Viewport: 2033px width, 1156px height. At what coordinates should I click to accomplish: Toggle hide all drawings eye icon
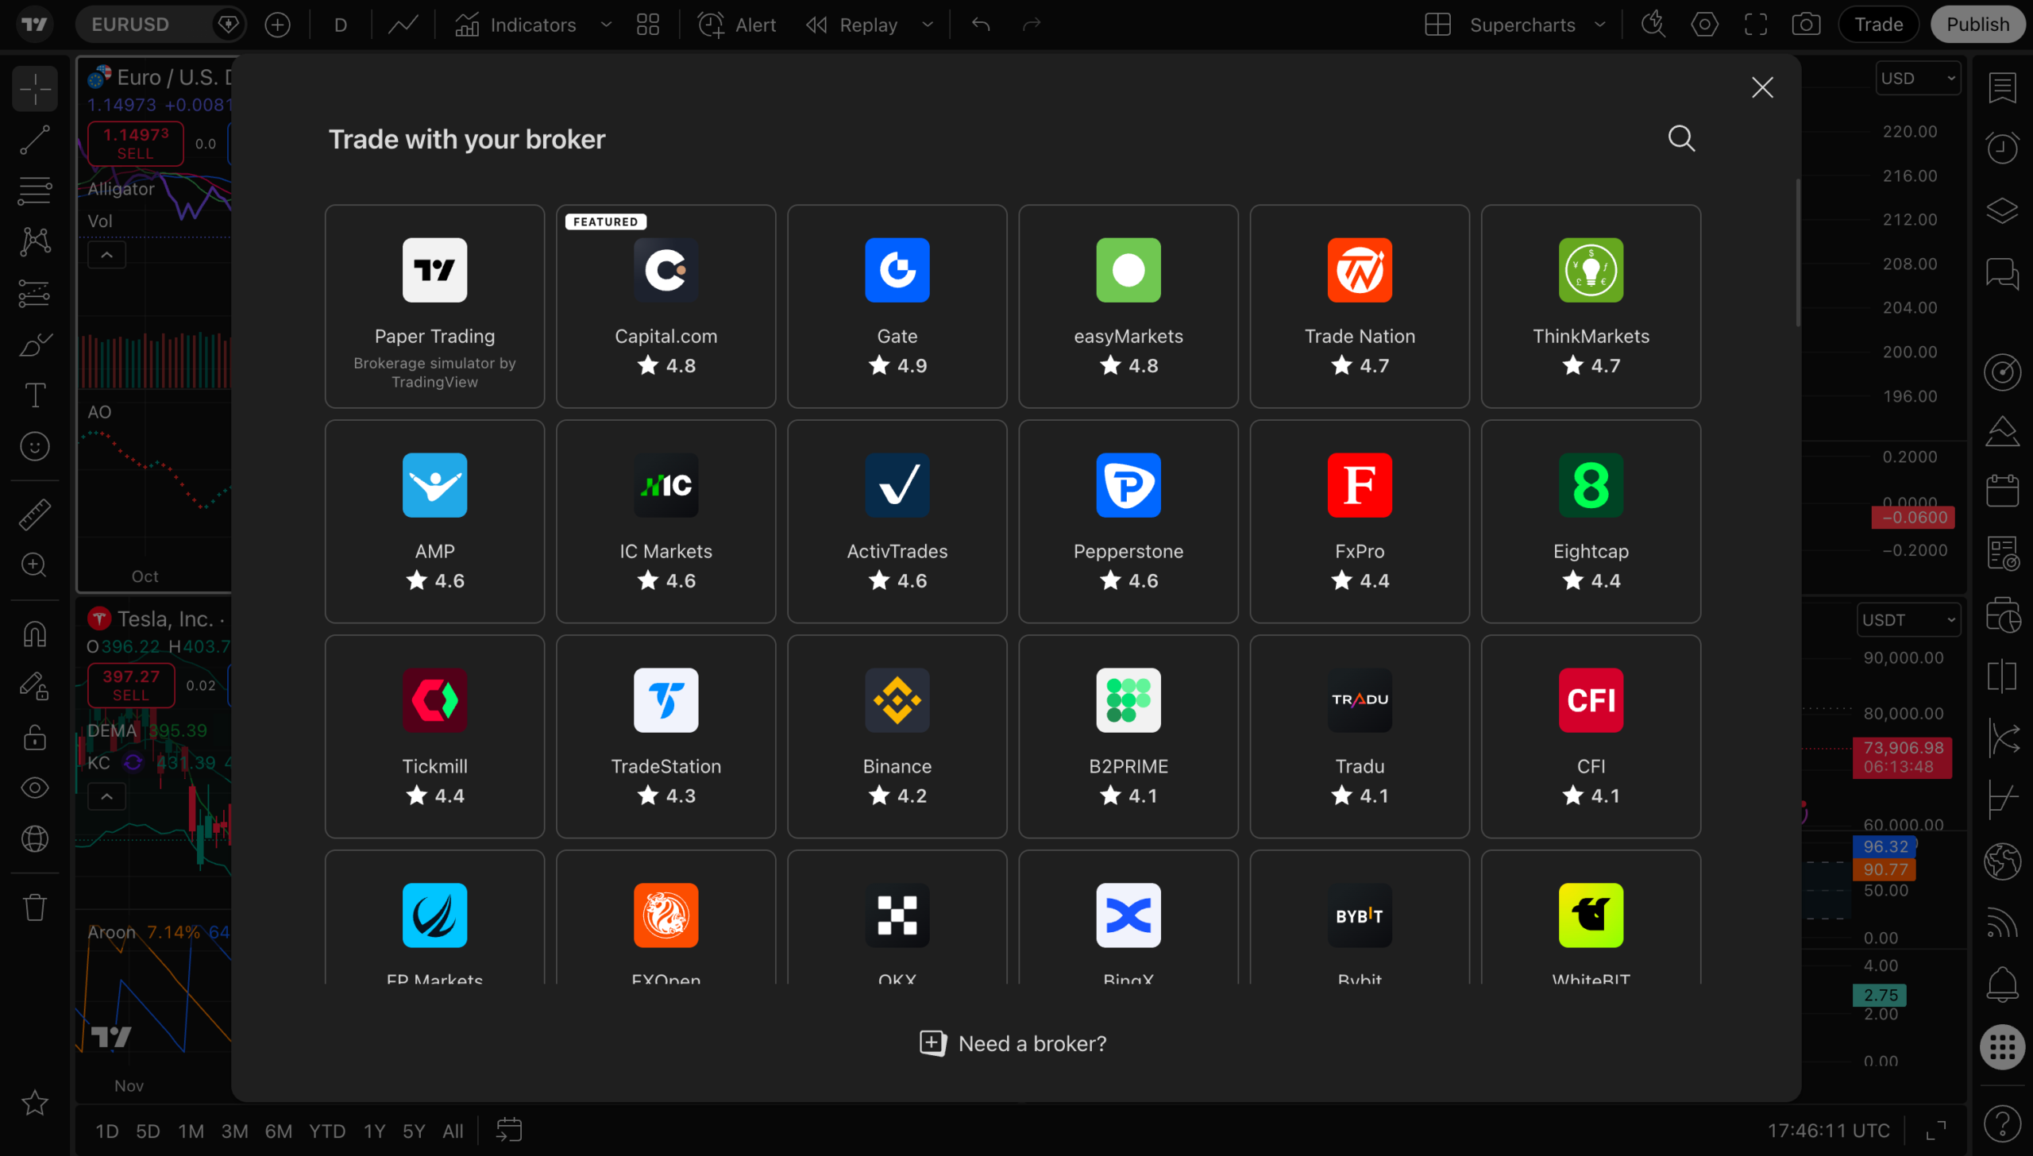(x=35, y=788)
